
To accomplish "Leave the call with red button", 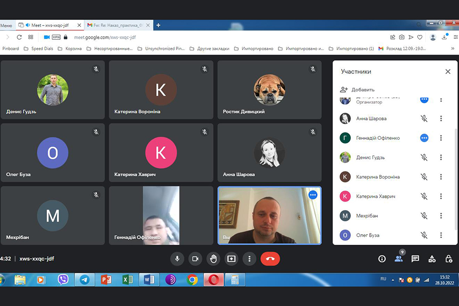I will pyautogui.click(x=270, y=259).
